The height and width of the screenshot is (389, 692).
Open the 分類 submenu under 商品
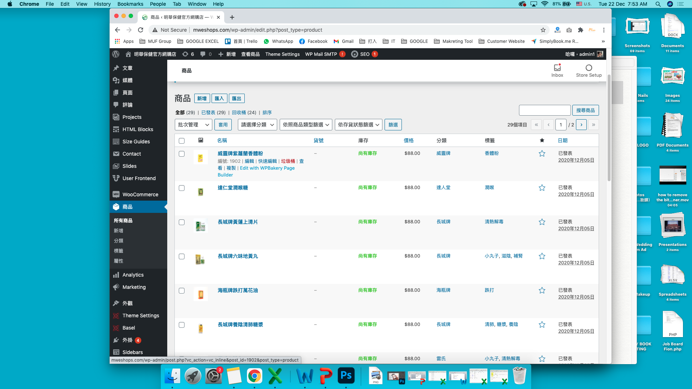click(x=119, y=241)
